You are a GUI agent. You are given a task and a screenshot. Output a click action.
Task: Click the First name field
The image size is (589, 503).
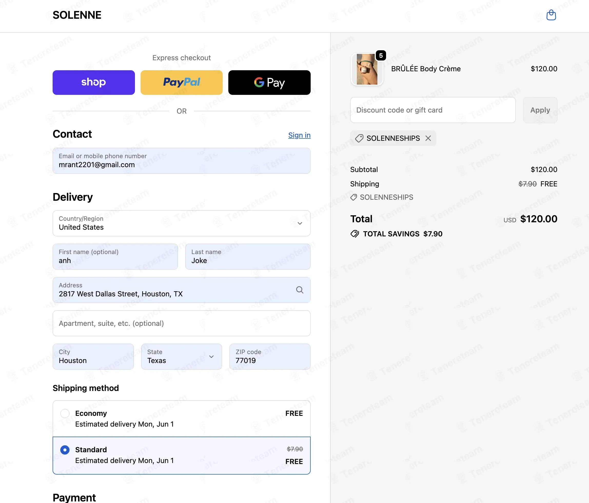[x=115, y=256]
